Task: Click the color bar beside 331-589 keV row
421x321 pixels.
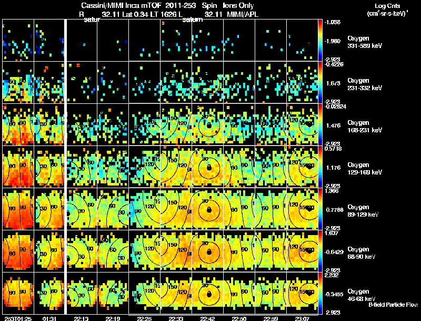Action: [x=320, y=41]
